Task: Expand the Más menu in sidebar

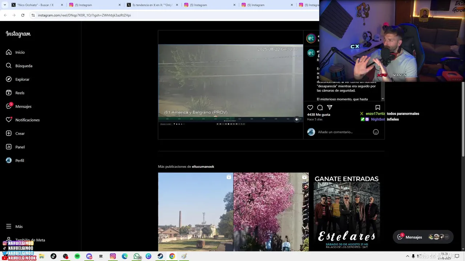Action: (15, 227)
